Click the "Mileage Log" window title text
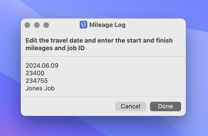Screen dimensions: 208x136 pos(107,25)
